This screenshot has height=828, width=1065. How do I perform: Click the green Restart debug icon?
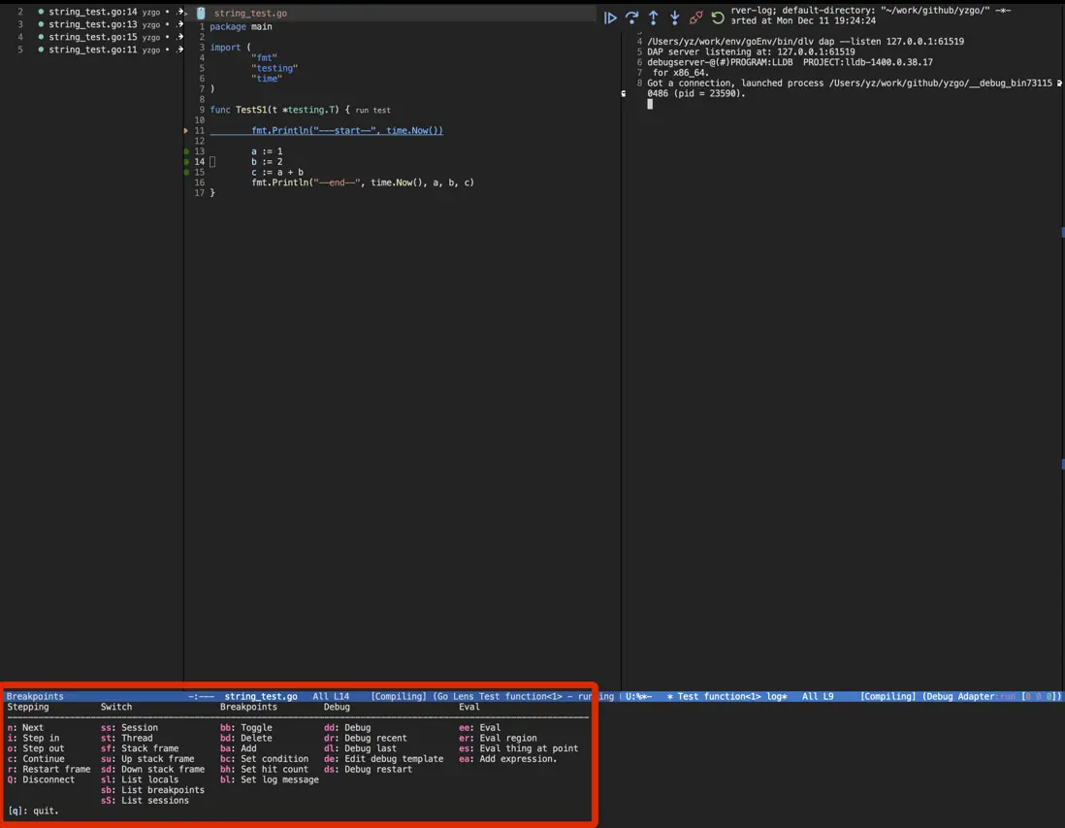[x=718, y=17]
